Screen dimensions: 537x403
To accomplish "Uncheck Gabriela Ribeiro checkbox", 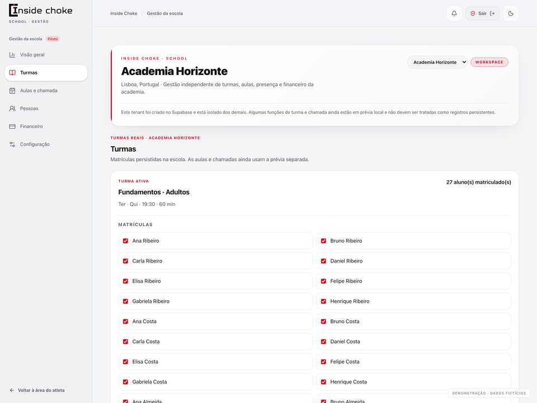I will [125, 301].
